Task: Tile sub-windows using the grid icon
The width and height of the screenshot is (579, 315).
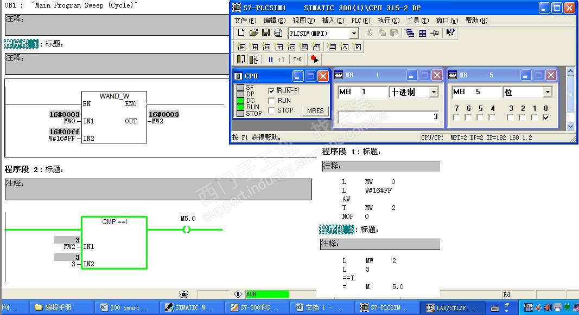Action: coord(422,33)
